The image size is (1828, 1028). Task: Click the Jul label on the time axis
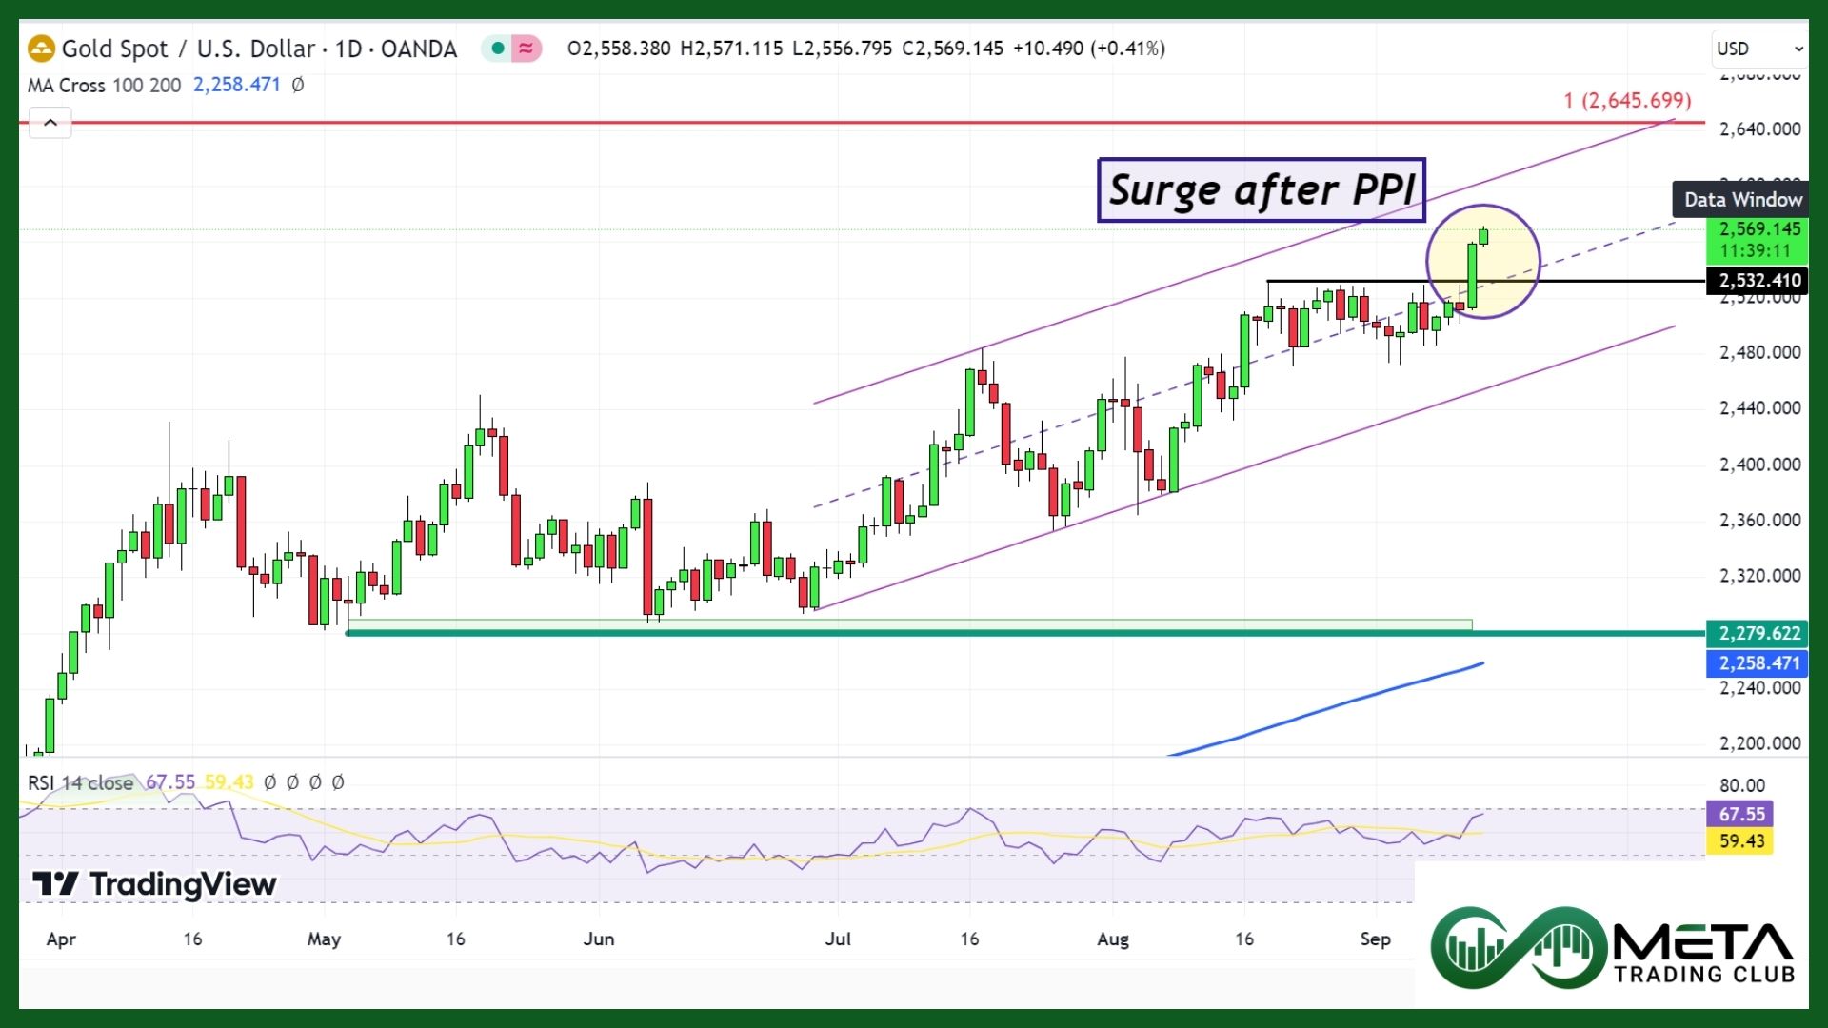coord(838,939)
